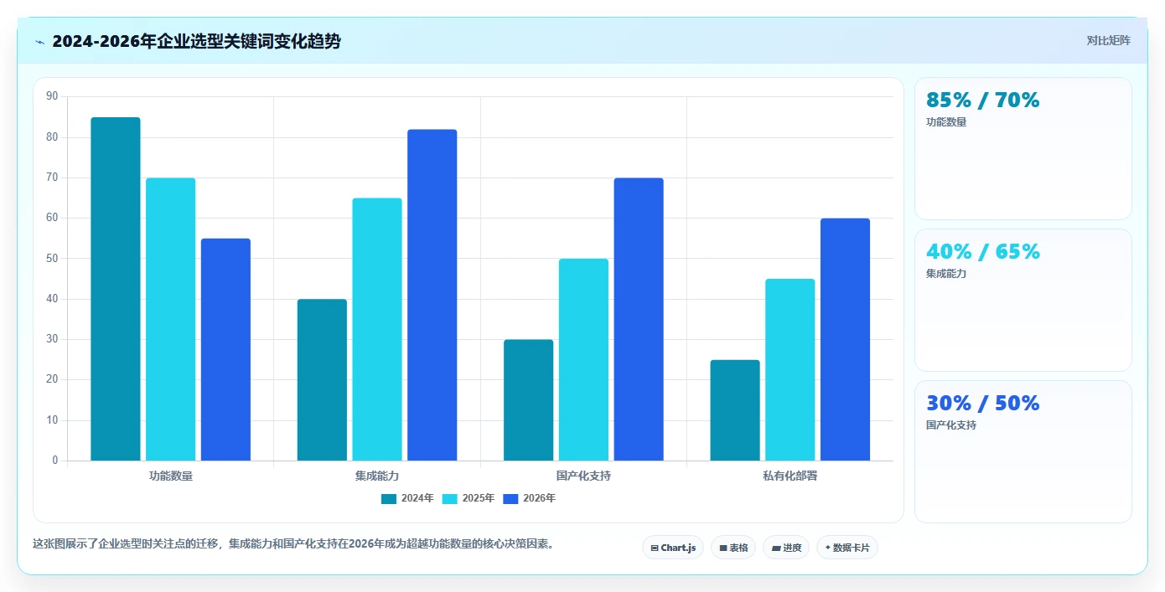Toggle the 2024年 legend series
Image resolution: width=1165 pixels, height=592 pixels.
(407, 498)
